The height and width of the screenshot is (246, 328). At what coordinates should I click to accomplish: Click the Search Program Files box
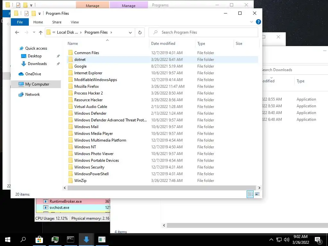pos(203,32)
